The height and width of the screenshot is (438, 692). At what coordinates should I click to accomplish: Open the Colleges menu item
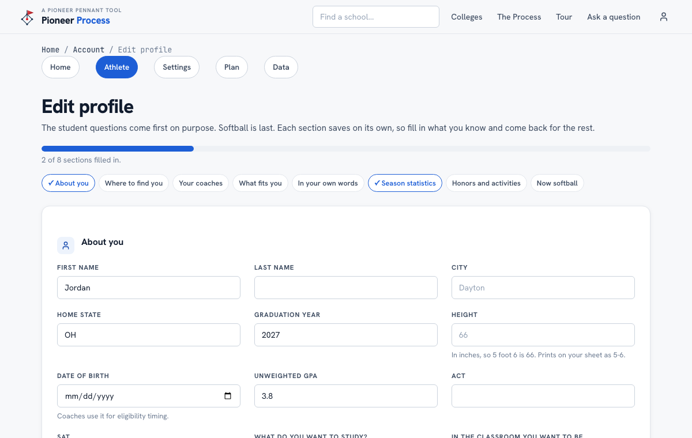tap(467, 17)
